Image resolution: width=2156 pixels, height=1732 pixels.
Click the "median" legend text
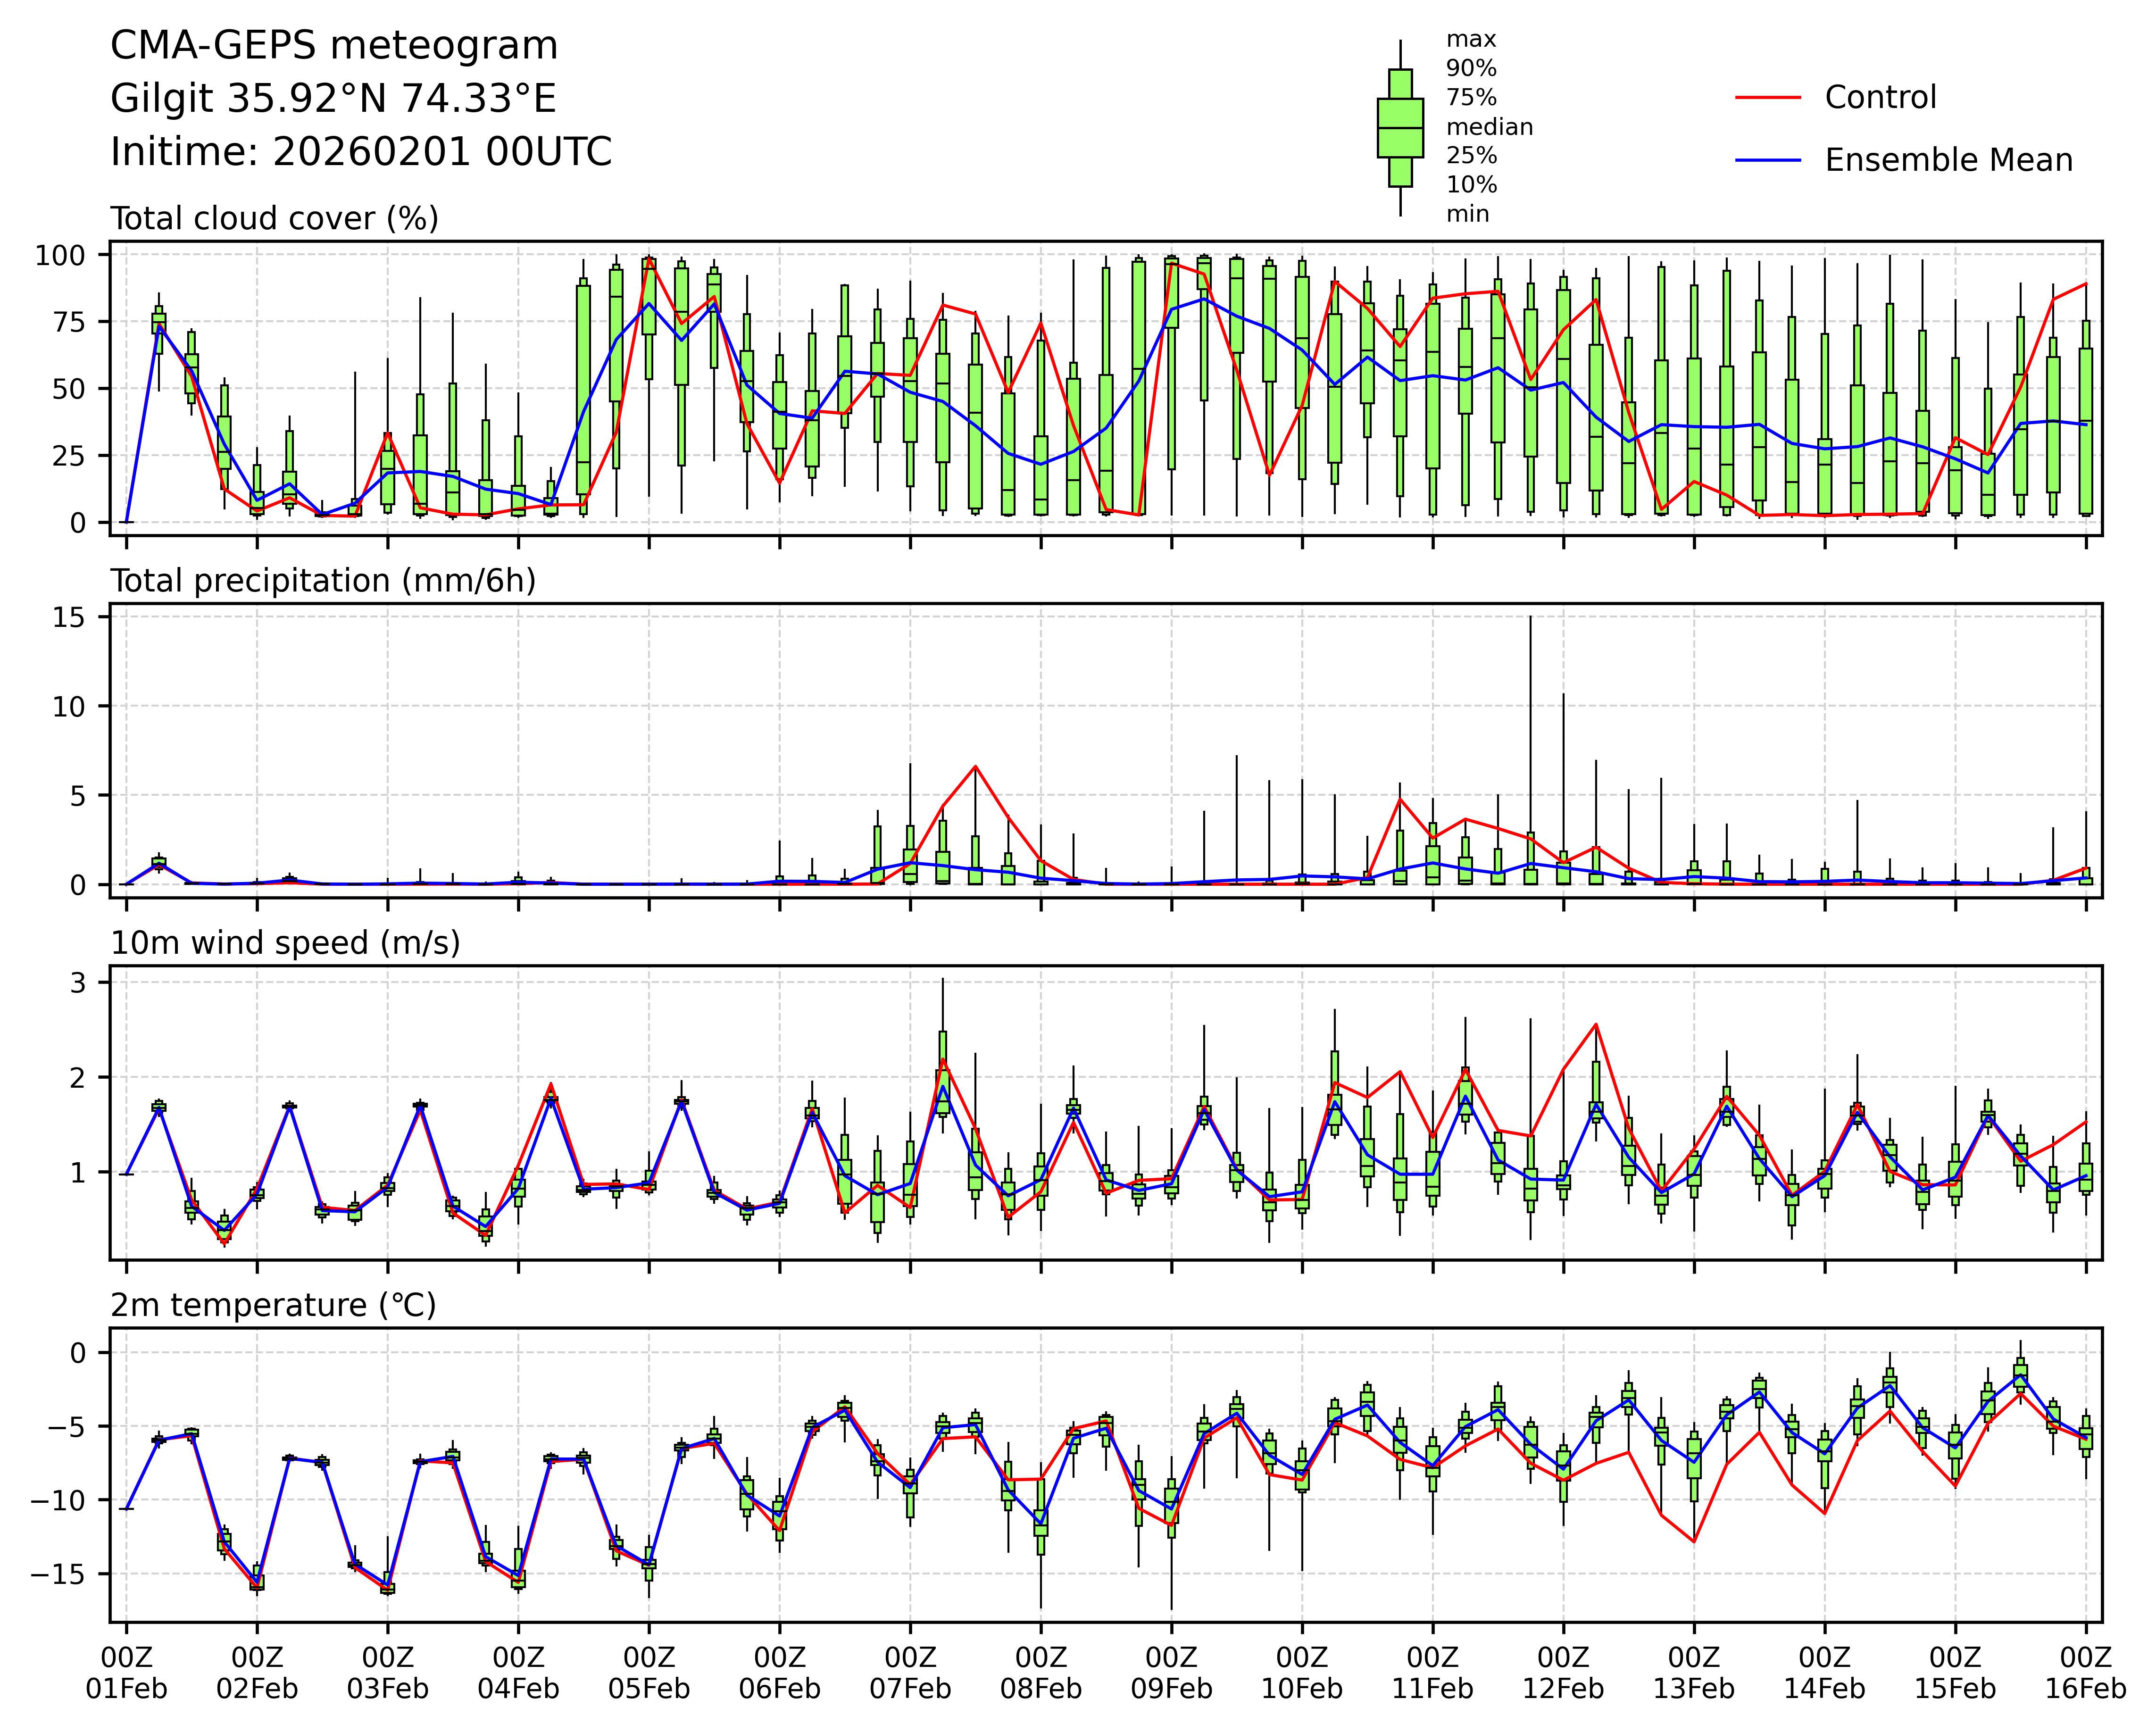1489,127
